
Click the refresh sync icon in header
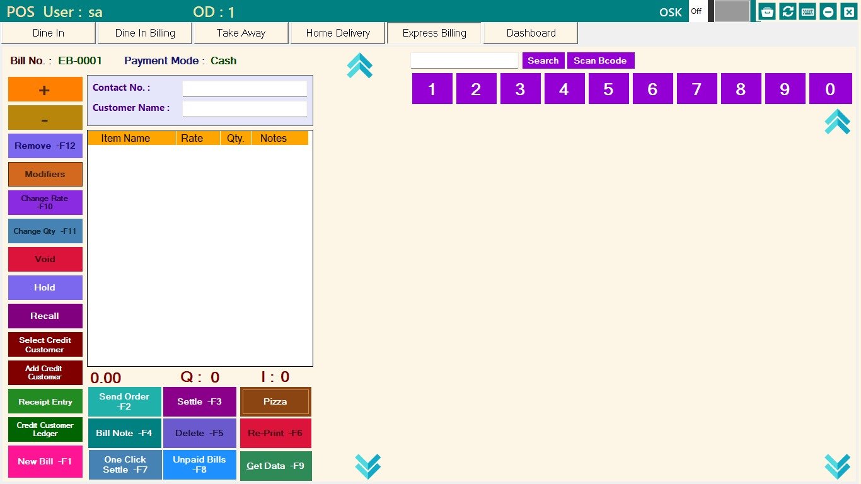pyautogui.click(x=787, y=11)
